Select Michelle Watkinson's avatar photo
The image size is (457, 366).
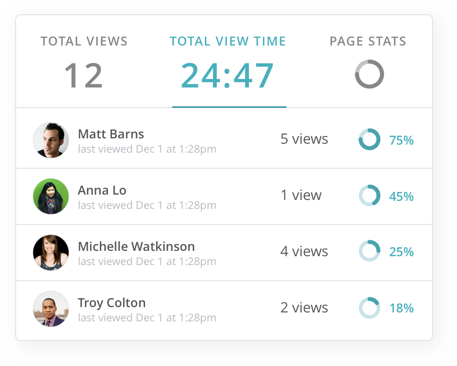51,252
